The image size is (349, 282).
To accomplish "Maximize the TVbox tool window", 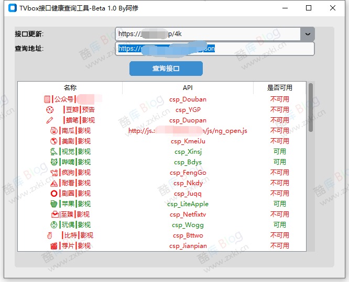I will tap(309, 8).
